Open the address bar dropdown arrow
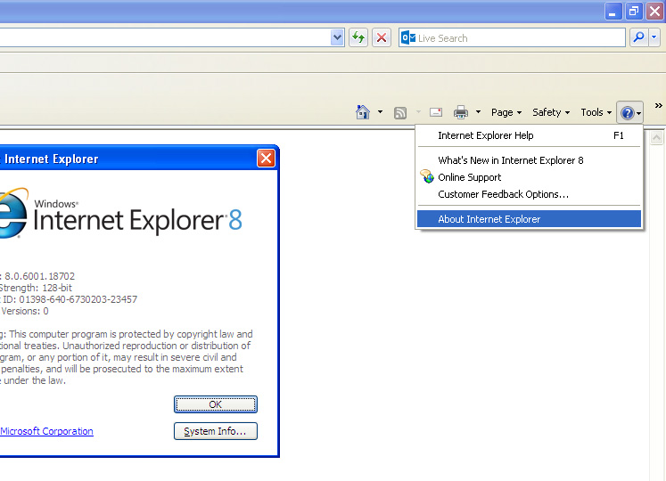666x481 pixels. coord(337,37)
